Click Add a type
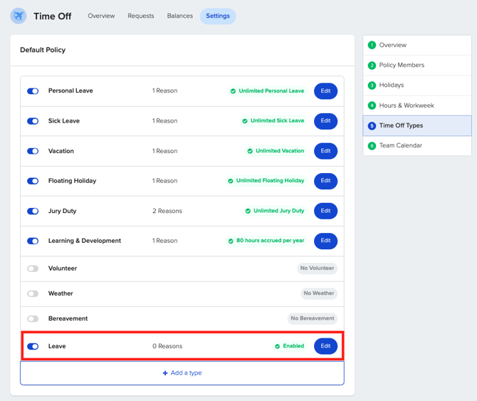This screenshot has width=477, height=401. click(x=182, y=373)
